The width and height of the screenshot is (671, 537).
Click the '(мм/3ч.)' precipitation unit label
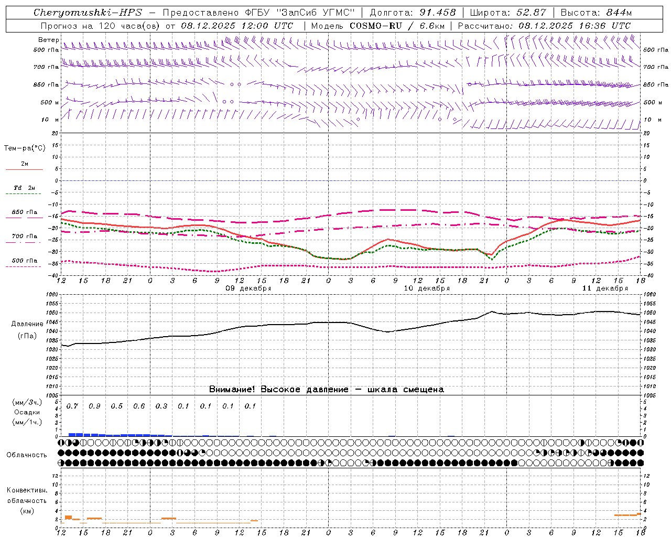pyautogui.click(x=27, y=402)
